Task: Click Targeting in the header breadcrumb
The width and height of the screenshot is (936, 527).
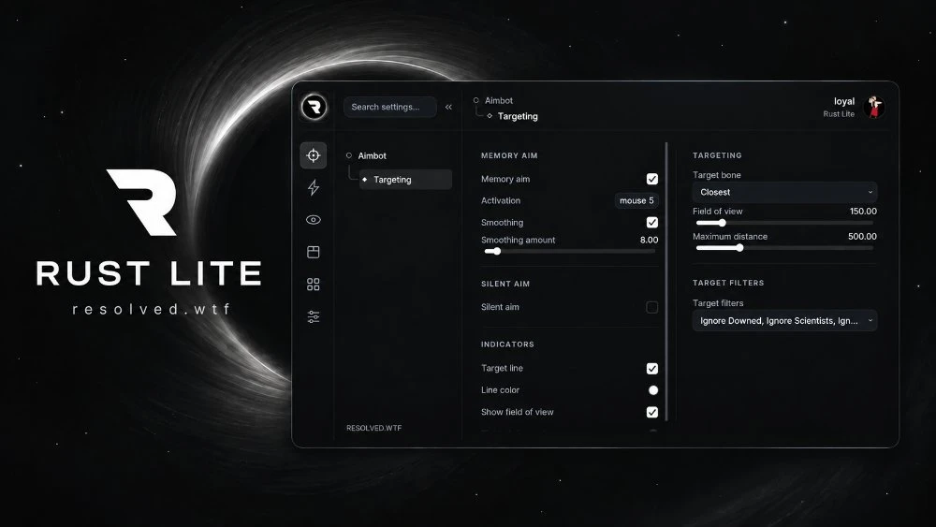Action: coord(518,116)
